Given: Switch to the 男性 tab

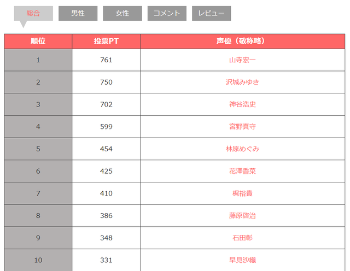Looking at the screenshot, I should click(x=78, y=13).
